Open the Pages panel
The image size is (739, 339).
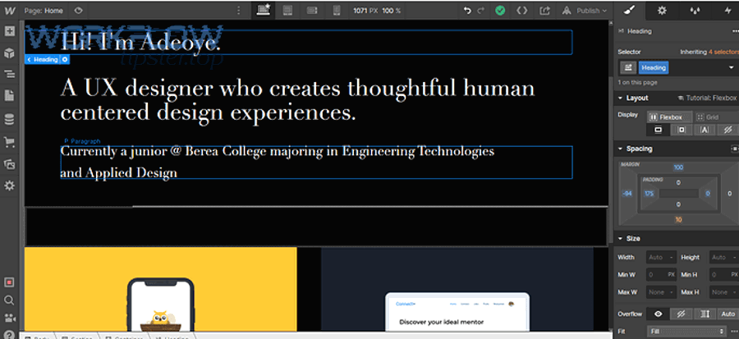click(9, 96)
